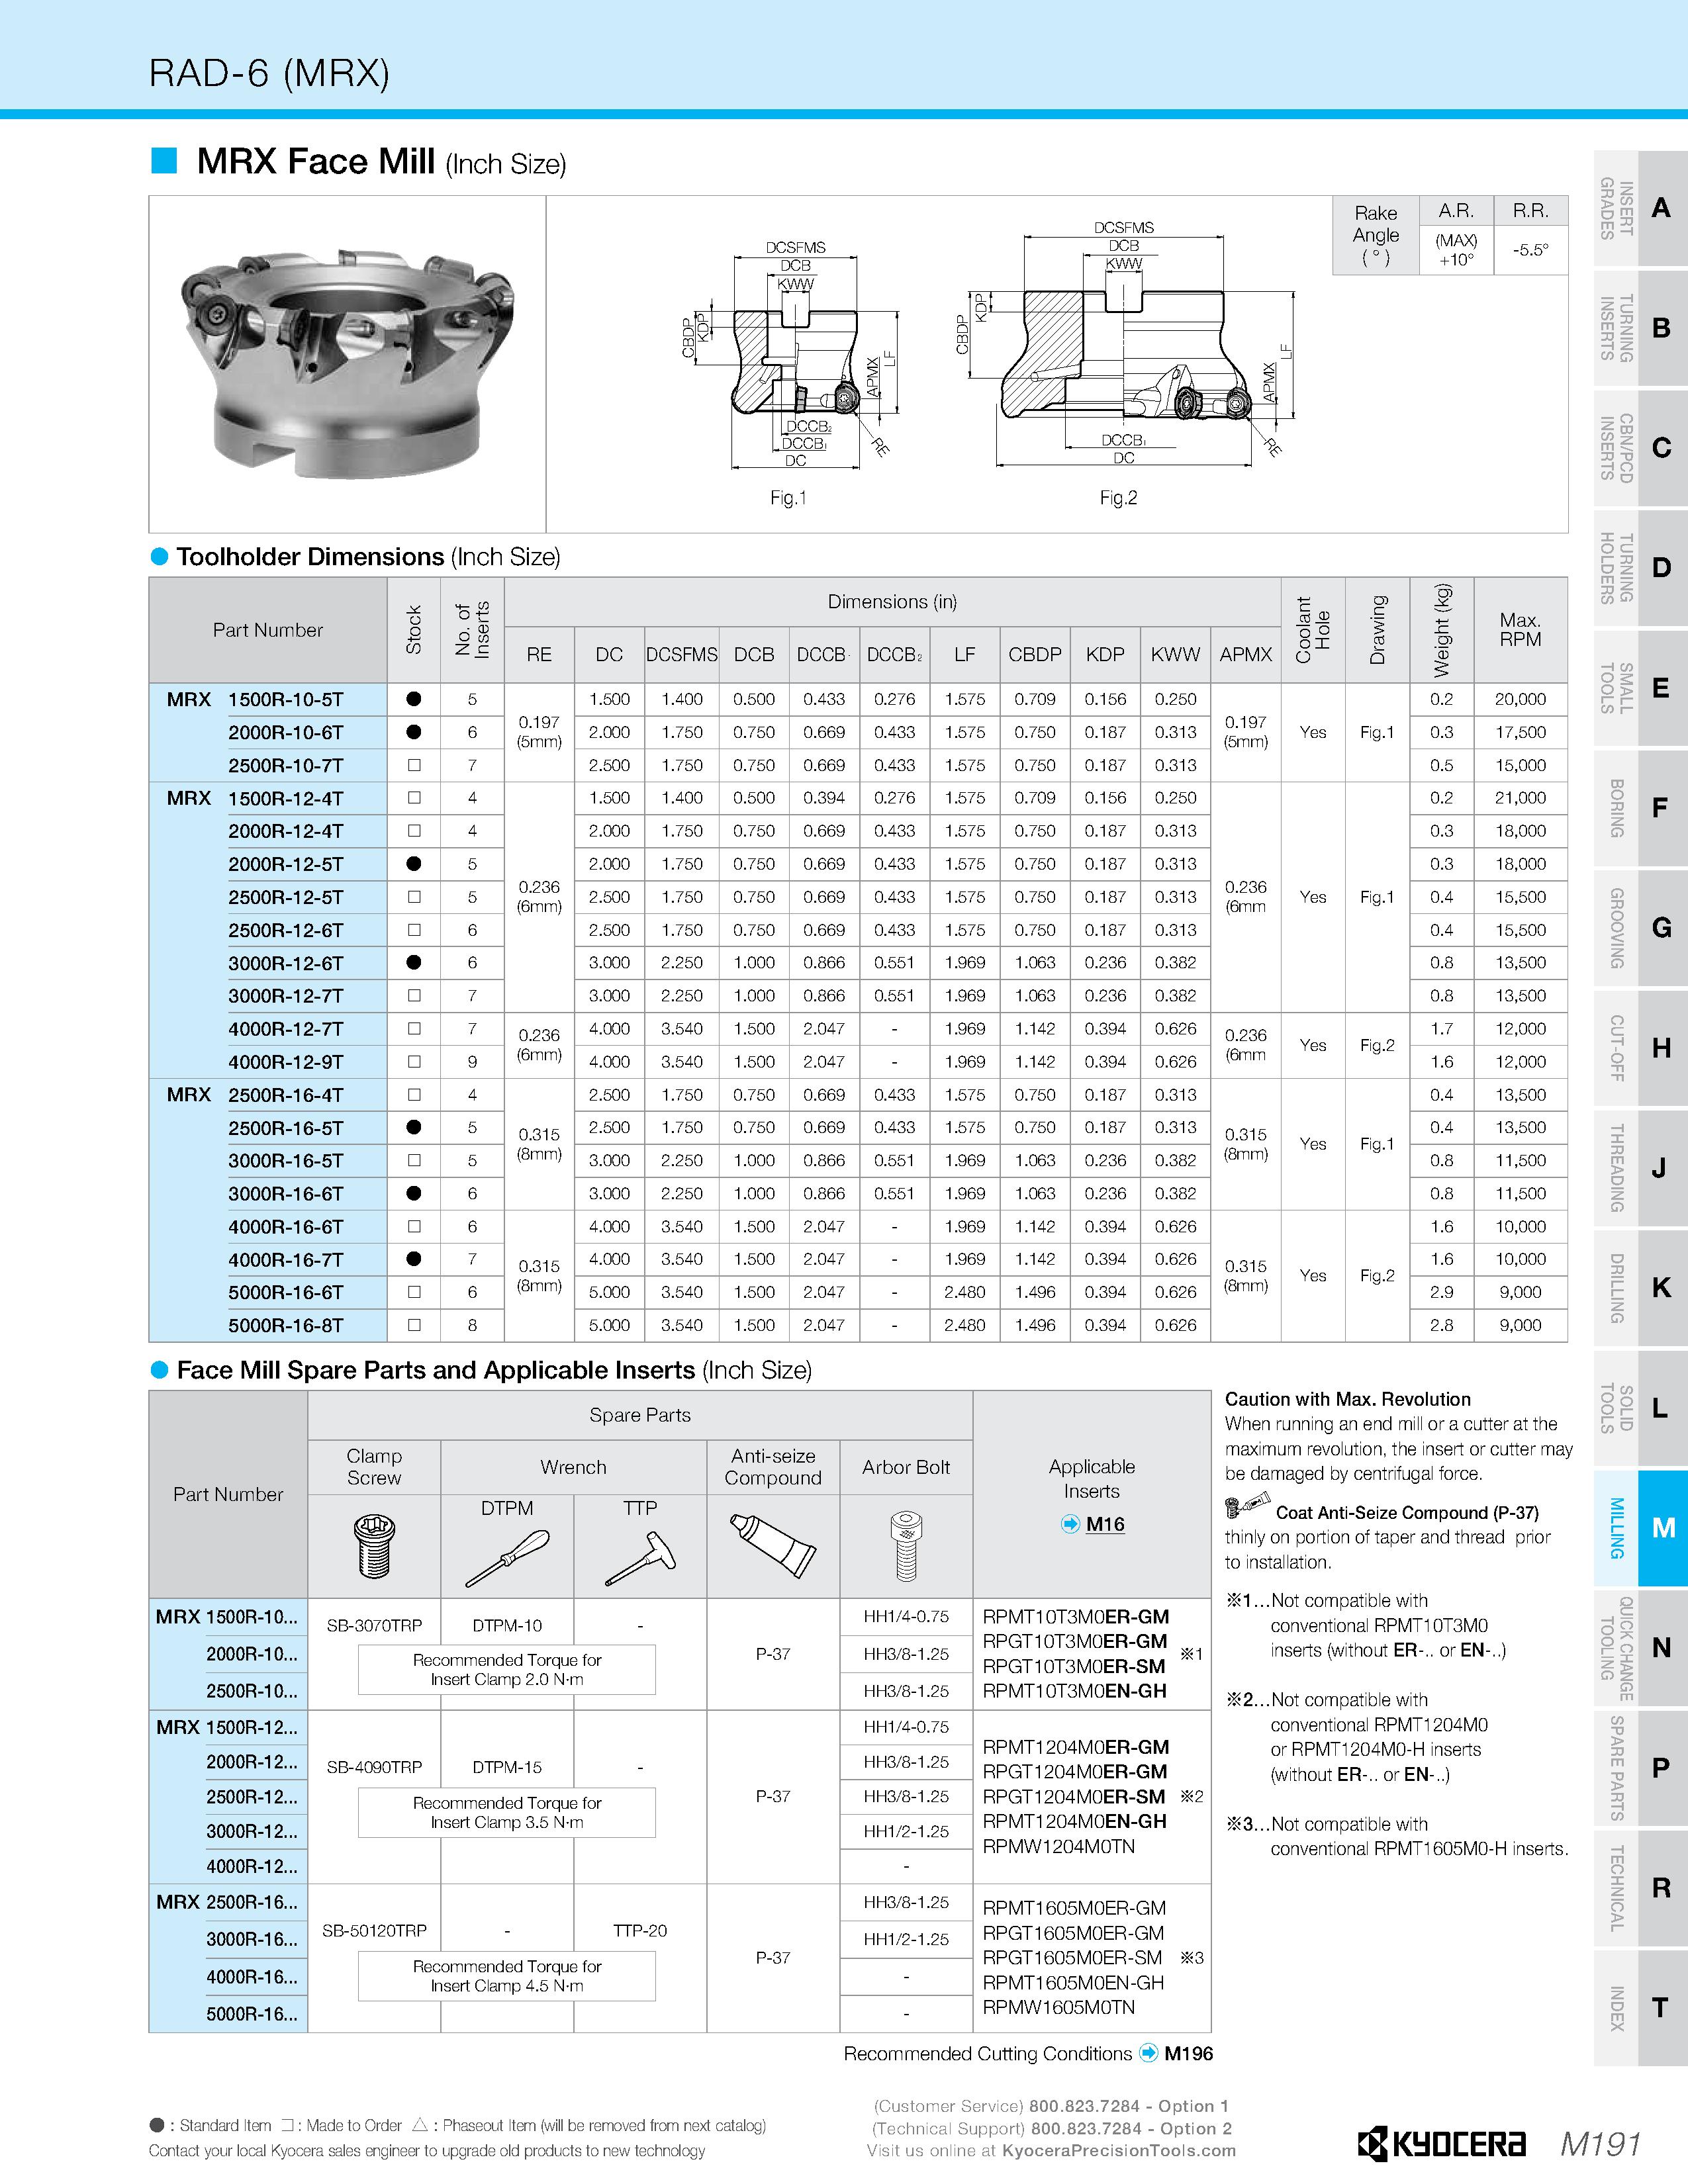Go to section N Quick Change Tooling tab
The image size is (1688, 2184).
(1640, 1648)
